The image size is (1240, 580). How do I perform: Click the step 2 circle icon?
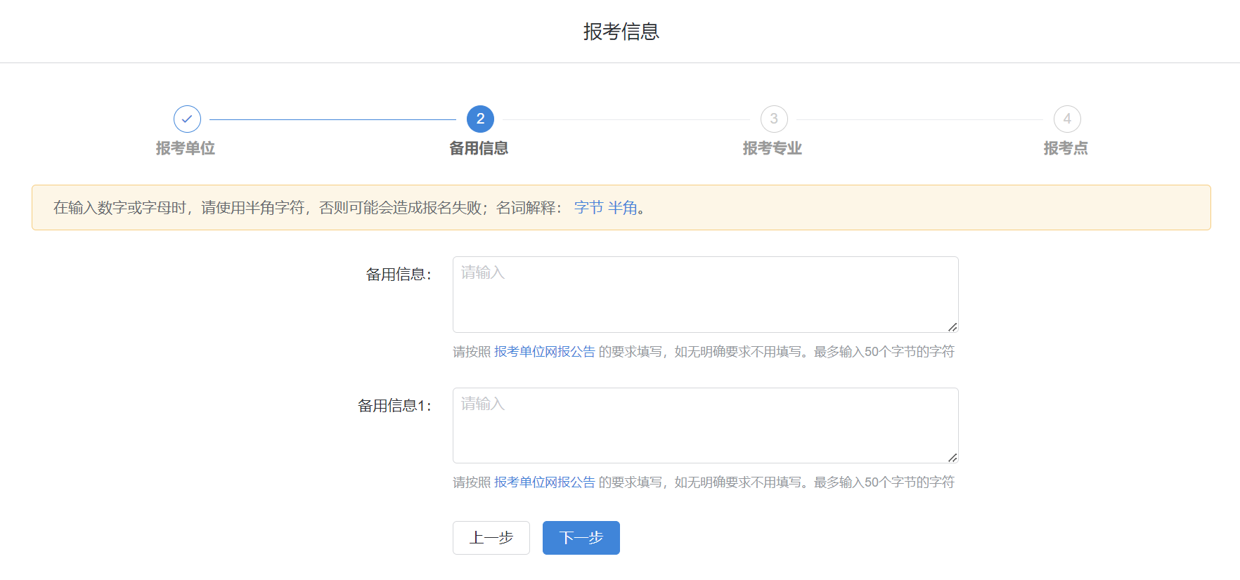pyautogui.click(x=480, y=119)
